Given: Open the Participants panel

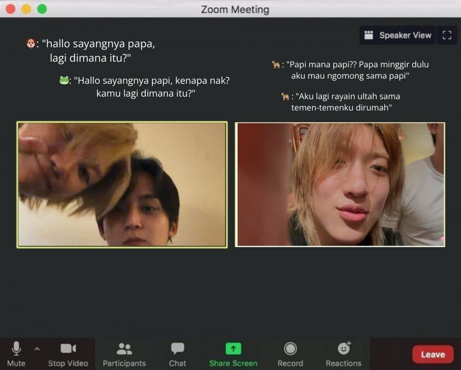Looking at the screenshot, I should 124,354.
